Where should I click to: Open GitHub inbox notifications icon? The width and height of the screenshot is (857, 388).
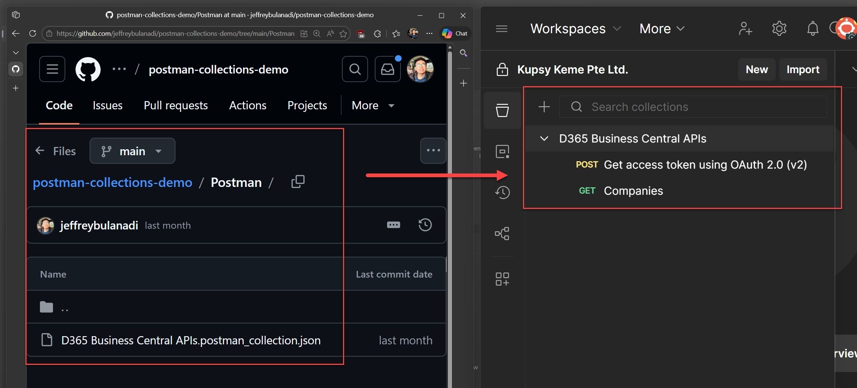click(x=387, y=69)
